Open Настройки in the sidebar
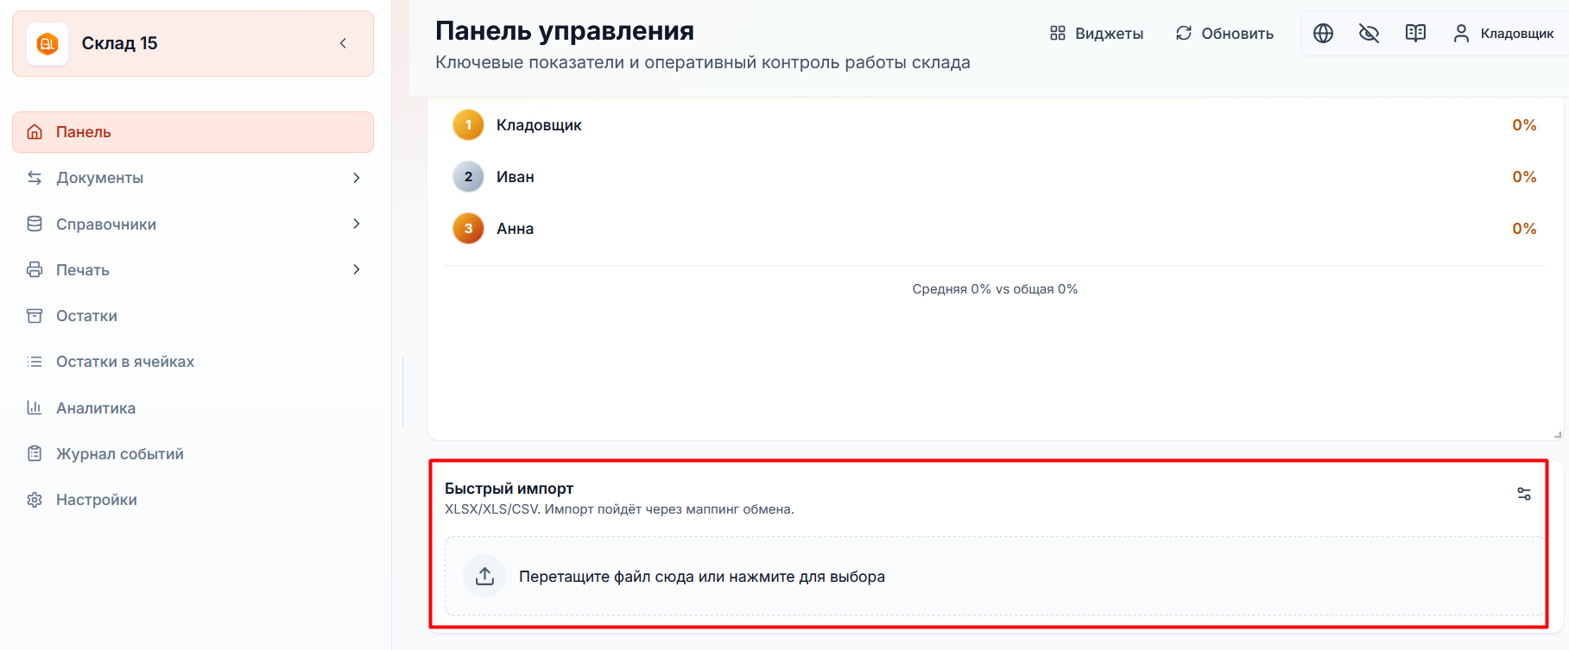Screen dimensions: 1569x650 click(x=193, y=500)
